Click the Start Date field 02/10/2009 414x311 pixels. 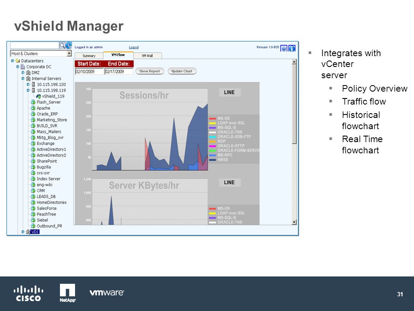[x=89, y=71]
